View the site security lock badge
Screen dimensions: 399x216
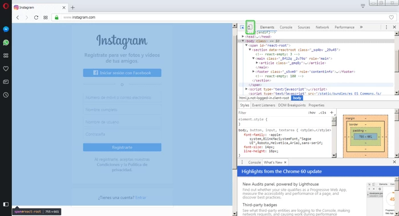(56, 17)
